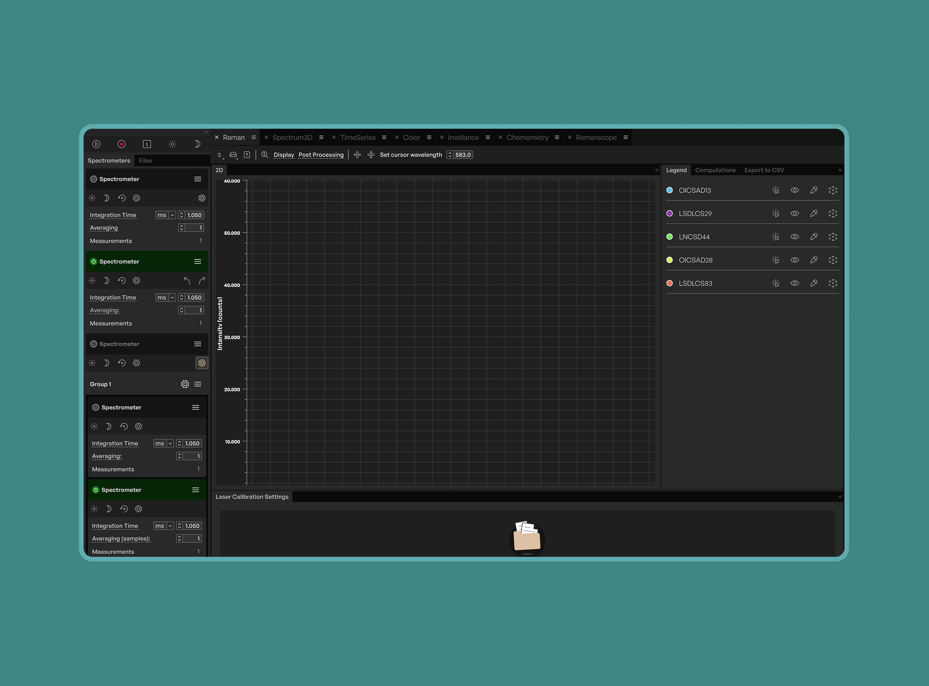Click the LSDLCS83 orange color swatch
Viewport: 929px width, 686px height.
(670, 283)
